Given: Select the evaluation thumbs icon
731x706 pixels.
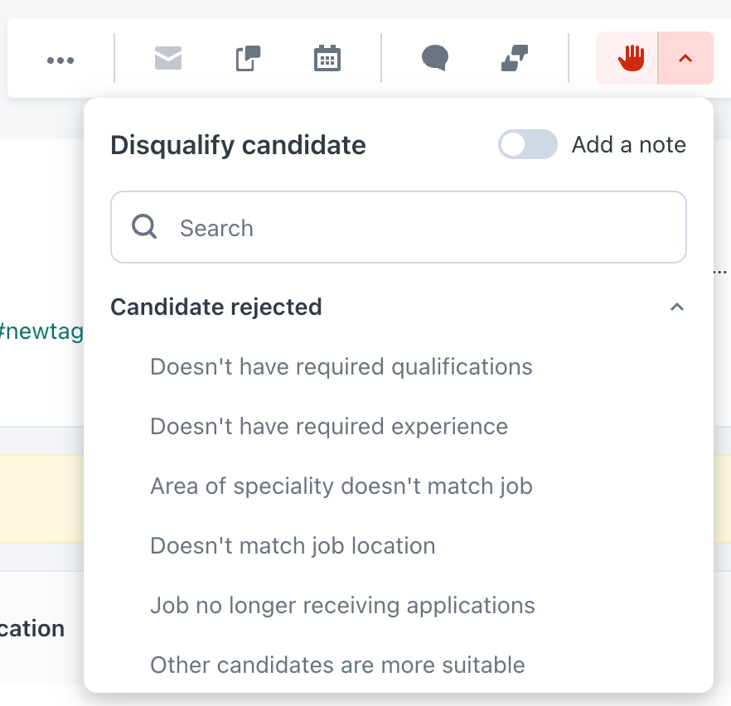Looking at the screenshot, I should (x=513, y=58).
